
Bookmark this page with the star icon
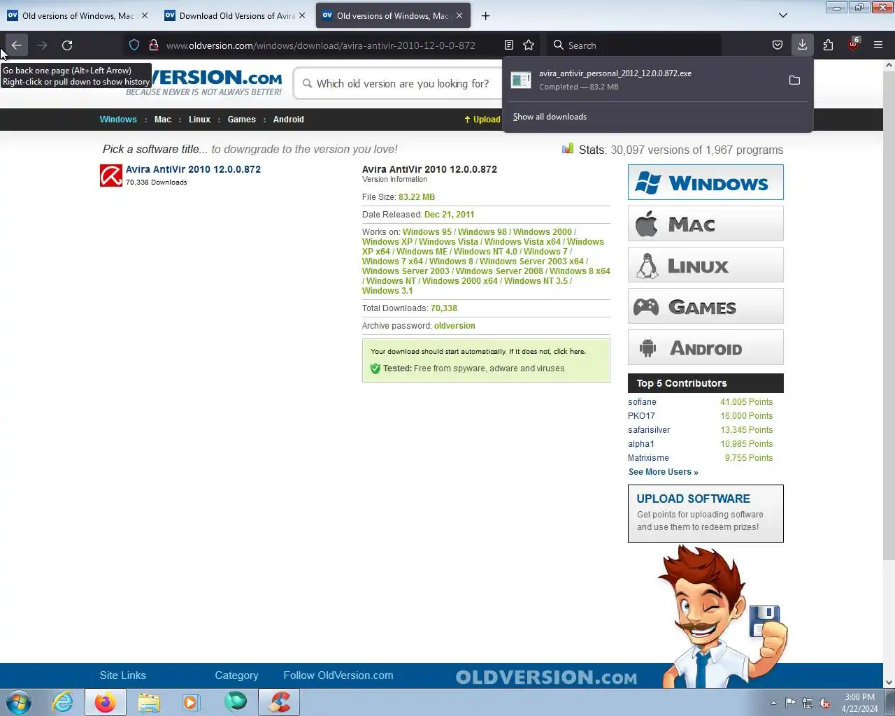click(529, 45)
